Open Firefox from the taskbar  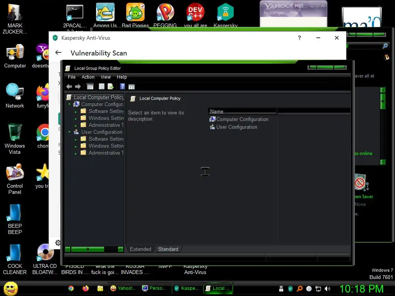point(86,288)
